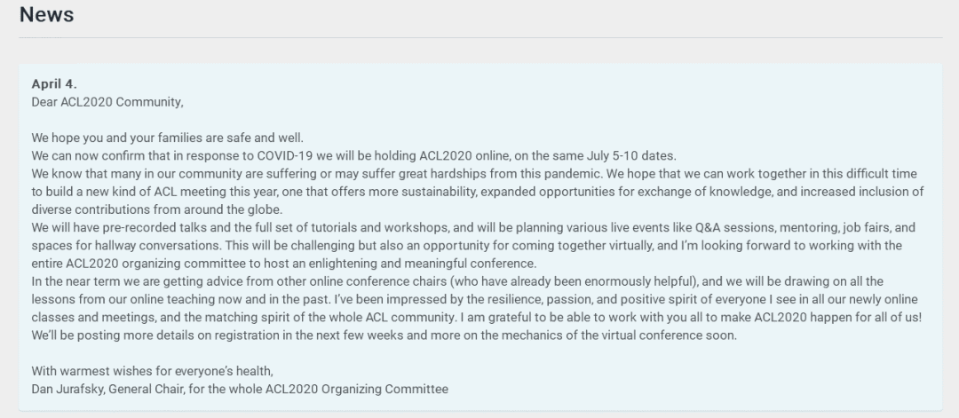This screenshot has width=959, height=418.
Task: Click the line beginning "We will have pre-recorded talks"
Action: pos(473,228)
